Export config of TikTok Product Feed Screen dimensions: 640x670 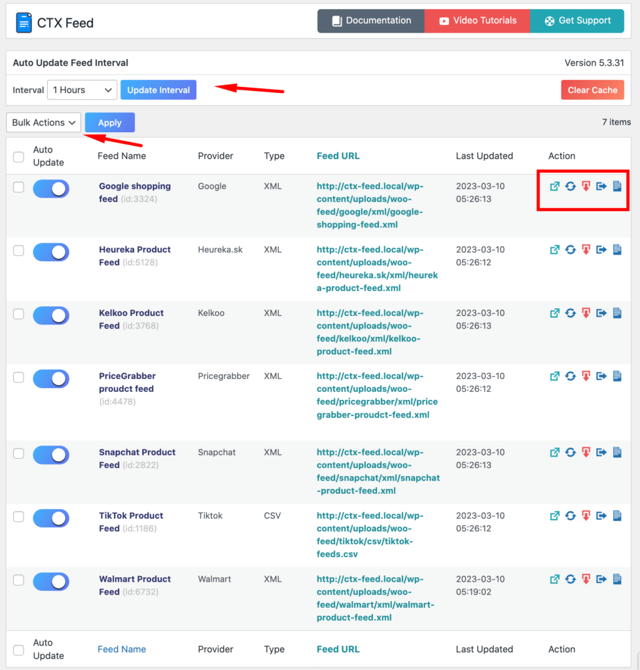(601, 516)
